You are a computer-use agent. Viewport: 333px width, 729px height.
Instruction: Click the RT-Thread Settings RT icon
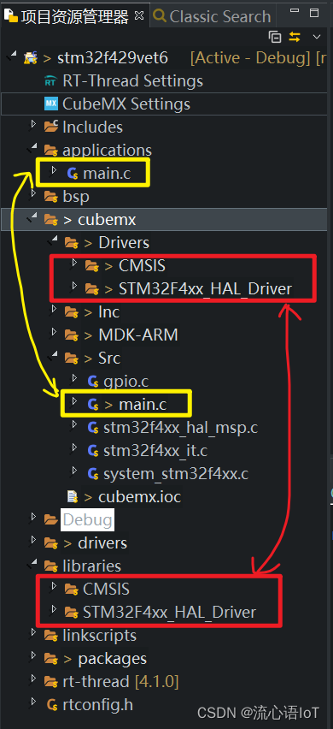tap(50, 81)
